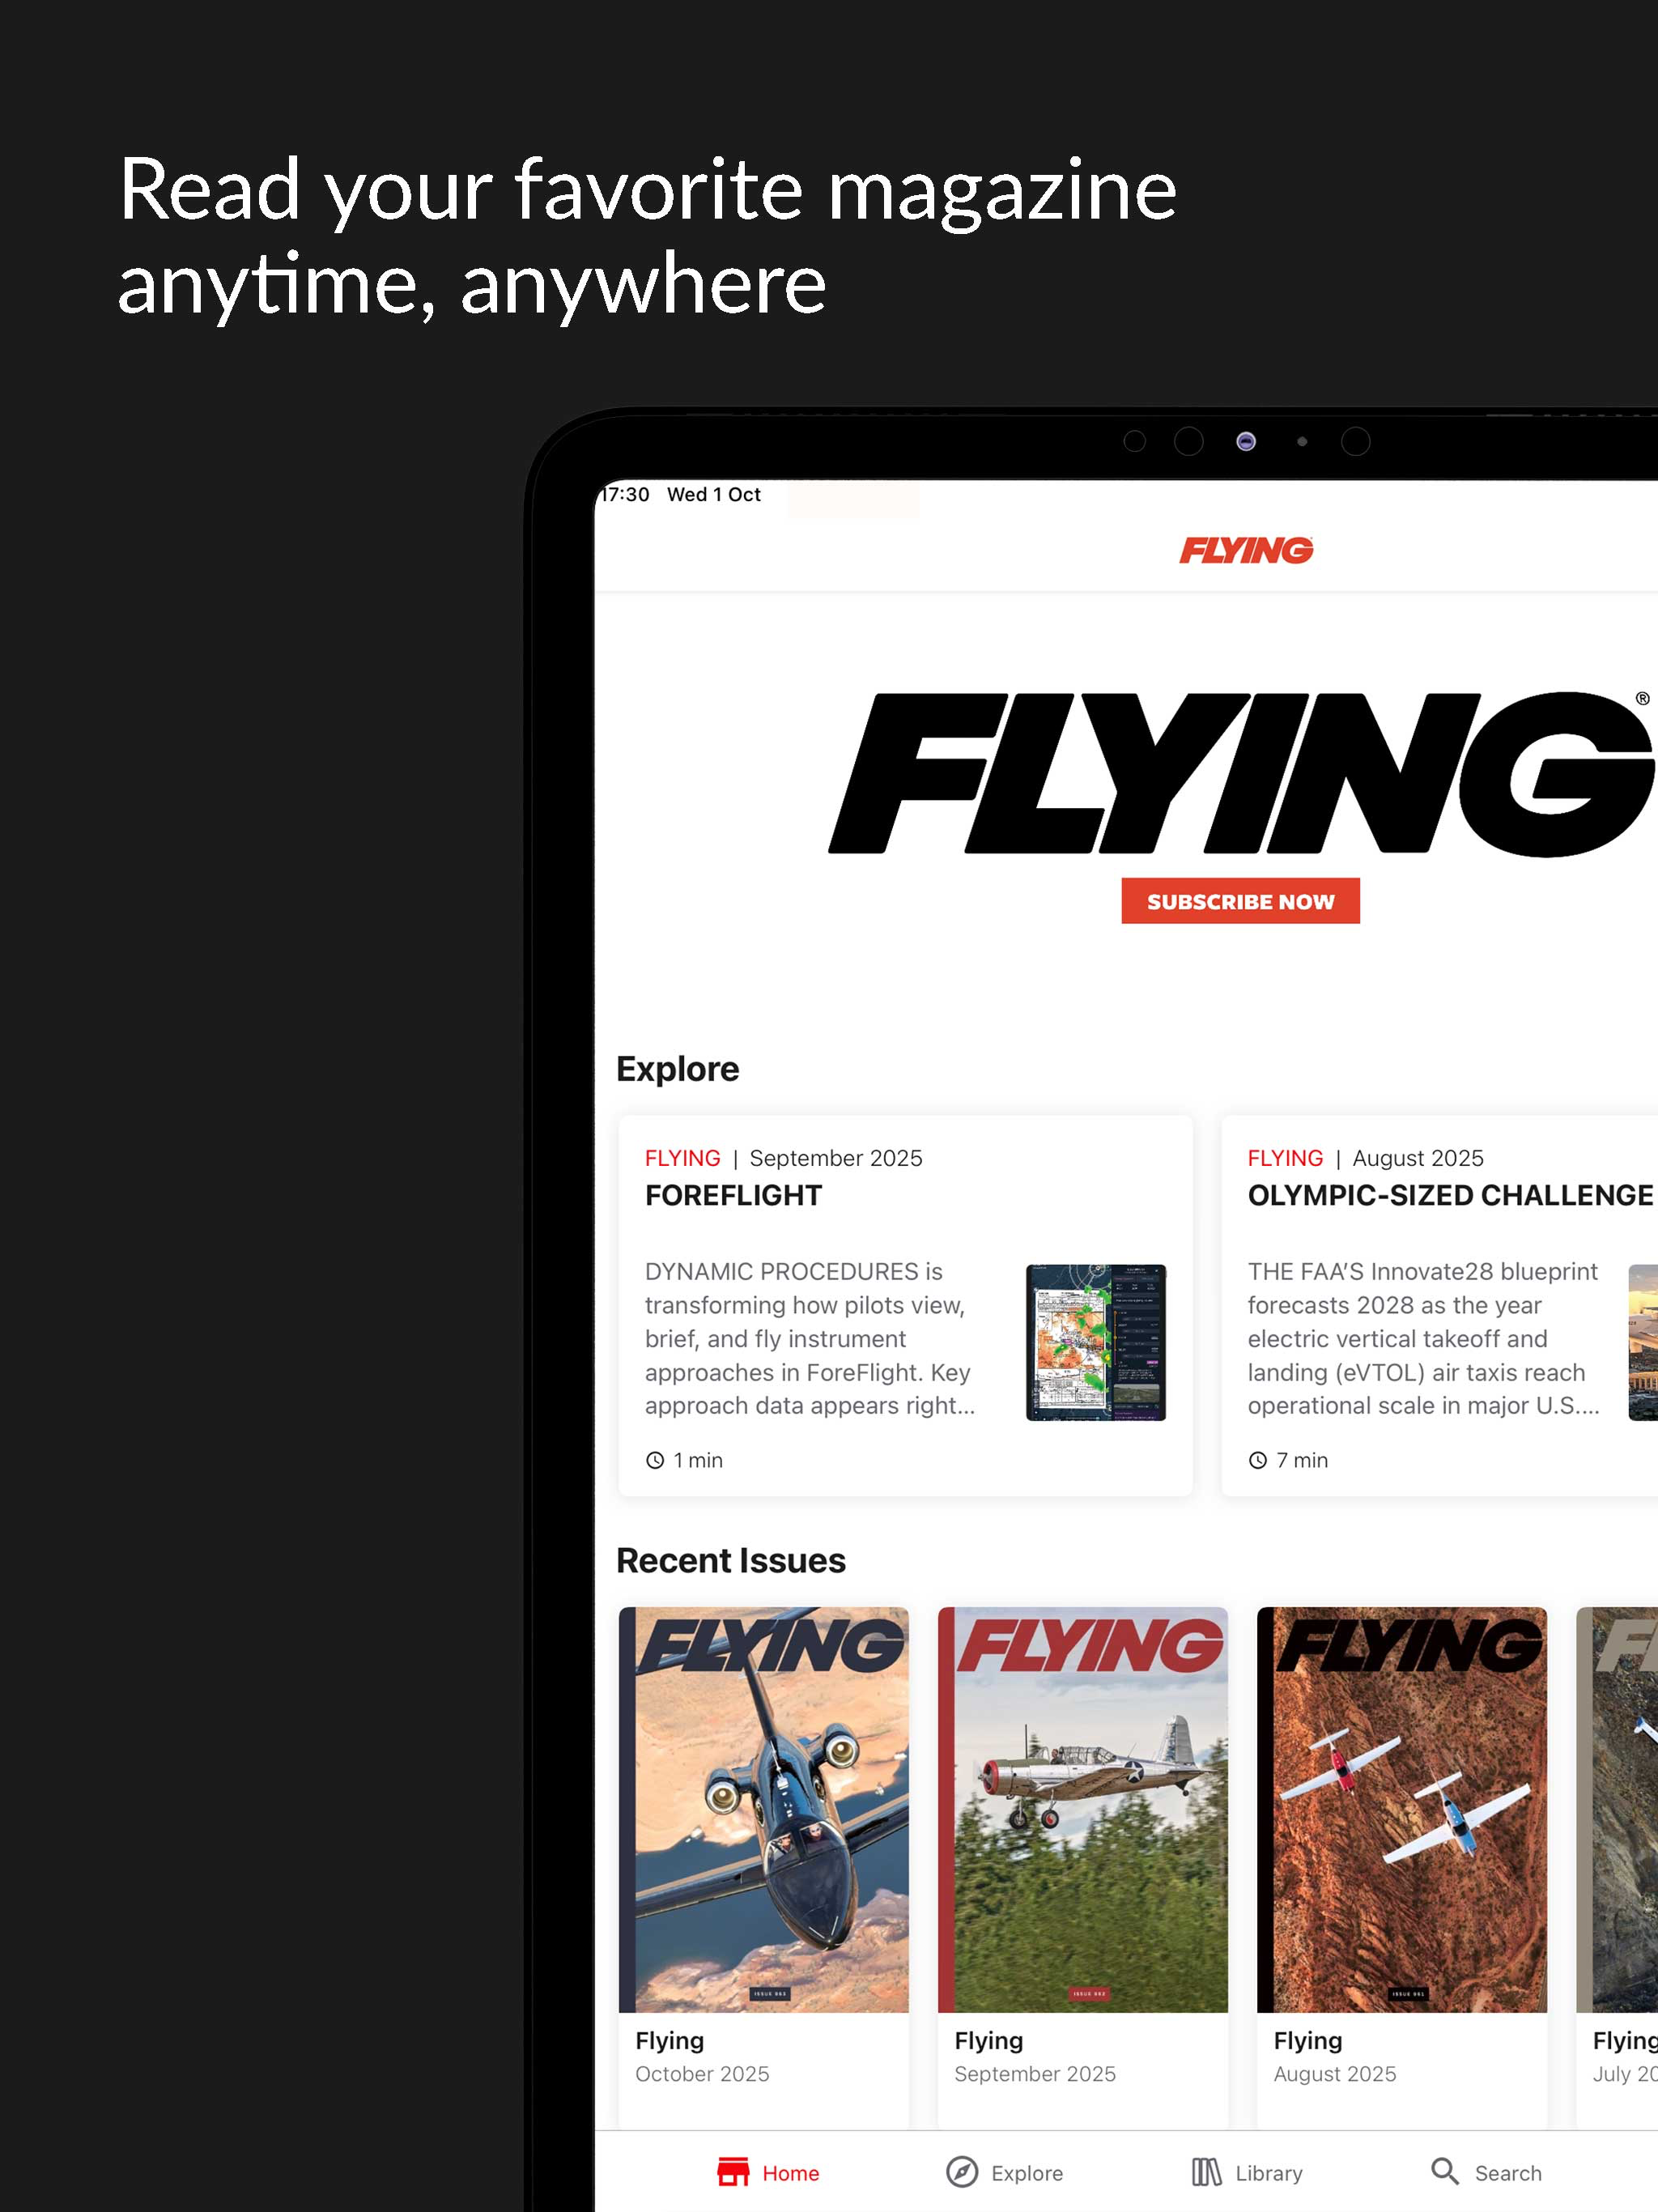
Task: Open the Explore compass icon
Action: 962,2172
